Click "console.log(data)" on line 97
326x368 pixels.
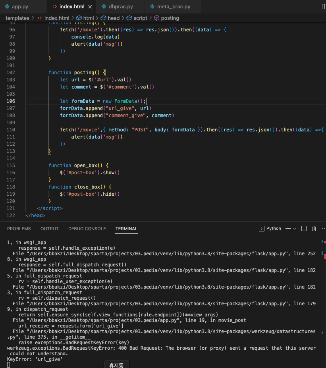coord(96,37)
